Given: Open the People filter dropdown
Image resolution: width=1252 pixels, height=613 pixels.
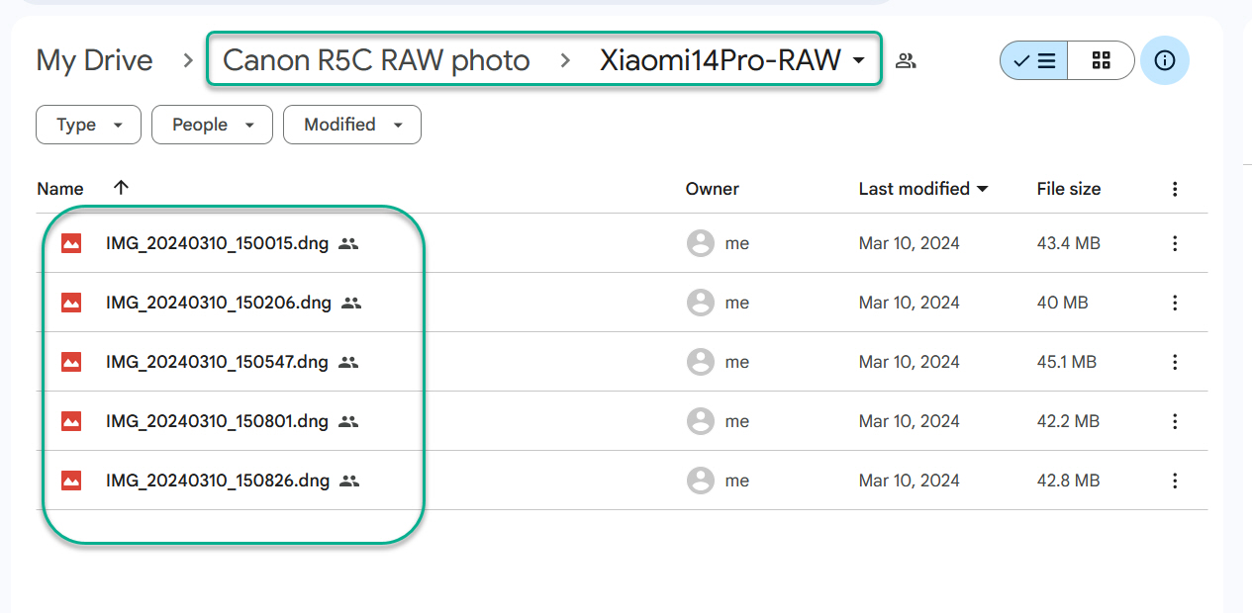Looking at the screenshot, I should tap(212, 125).
